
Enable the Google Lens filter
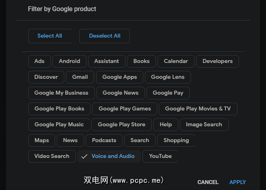point(168,77)
